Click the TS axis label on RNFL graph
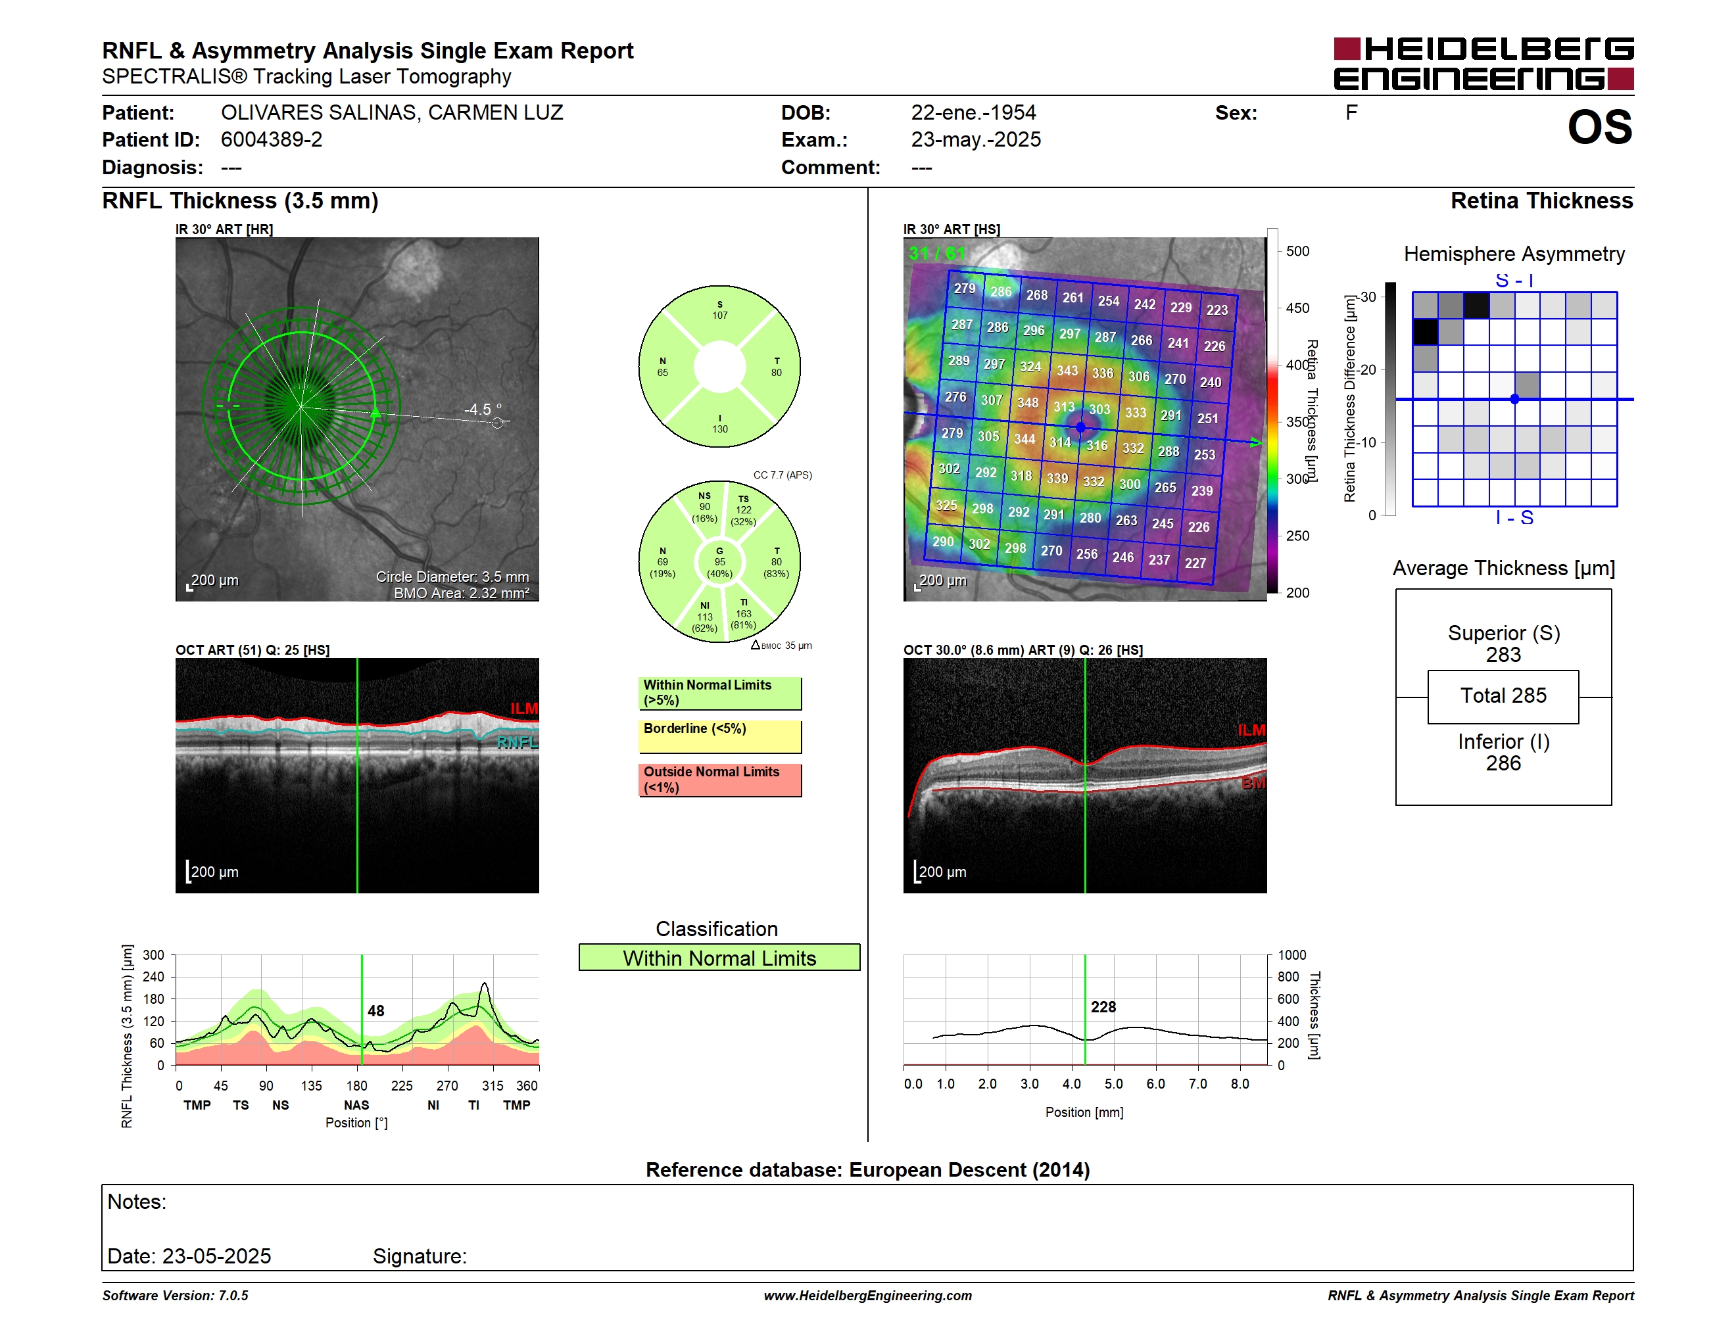 point(241,1105)
